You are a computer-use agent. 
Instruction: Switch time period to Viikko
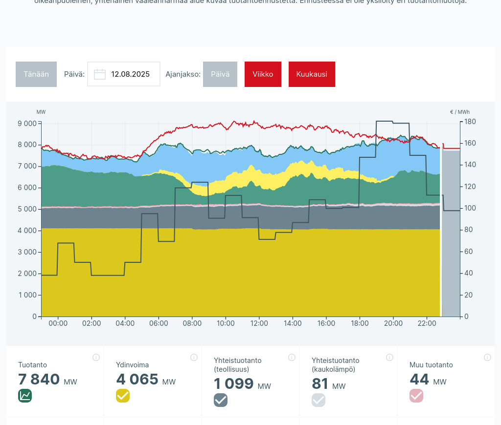[x=263, y=74]
